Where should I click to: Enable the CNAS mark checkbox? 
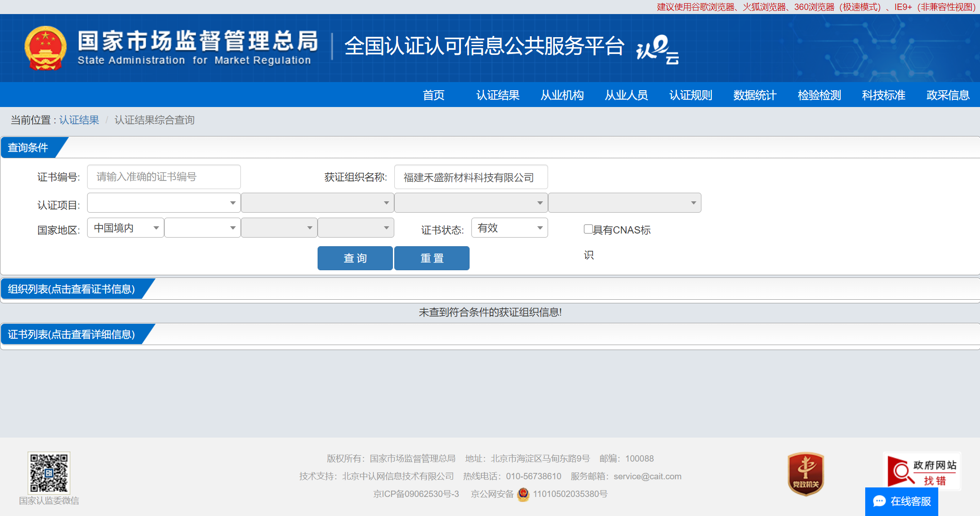[588, 229]
